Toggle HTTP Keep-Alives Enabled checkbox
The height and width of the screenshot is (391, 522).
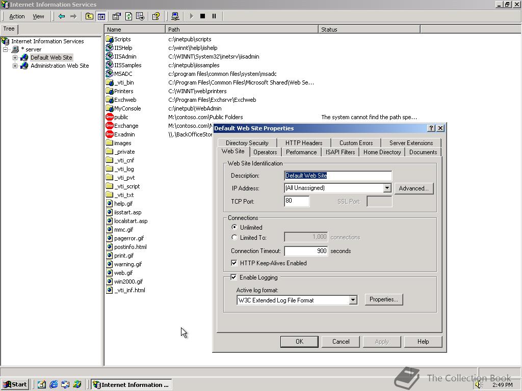[234, 263]
